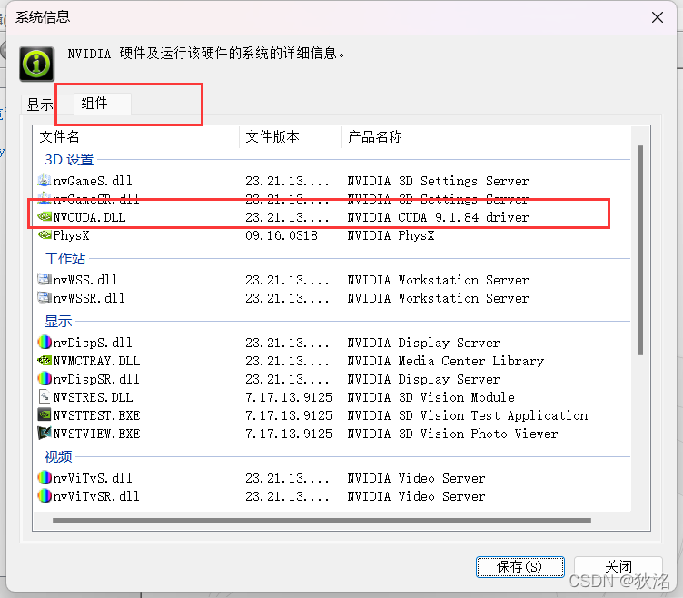The height and width of the screenshot is (598, 683).
Task: Click NVCUDA.DLL file version 23.21.13....
Action: pos(287,217)
